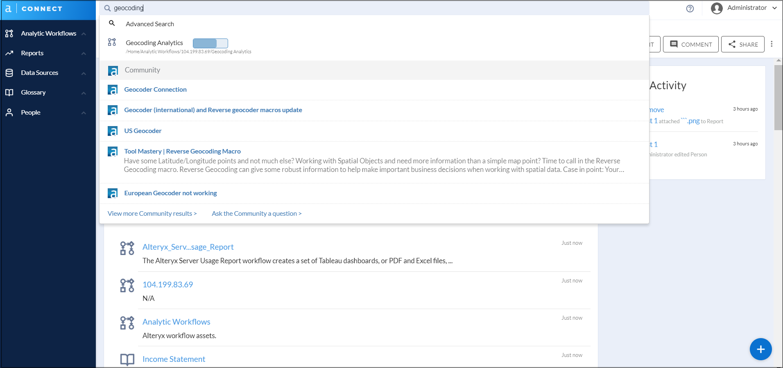
Task: Click Ask the Community a question link
Action: (x=256, y=214)
